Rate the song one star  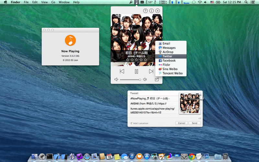(x=128, y=60)
